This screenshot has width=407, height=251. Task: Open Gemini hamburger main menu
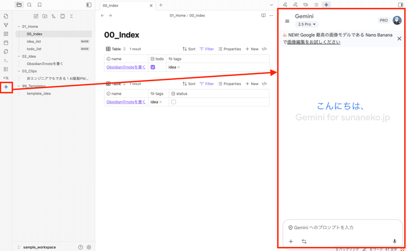(287, 21)
